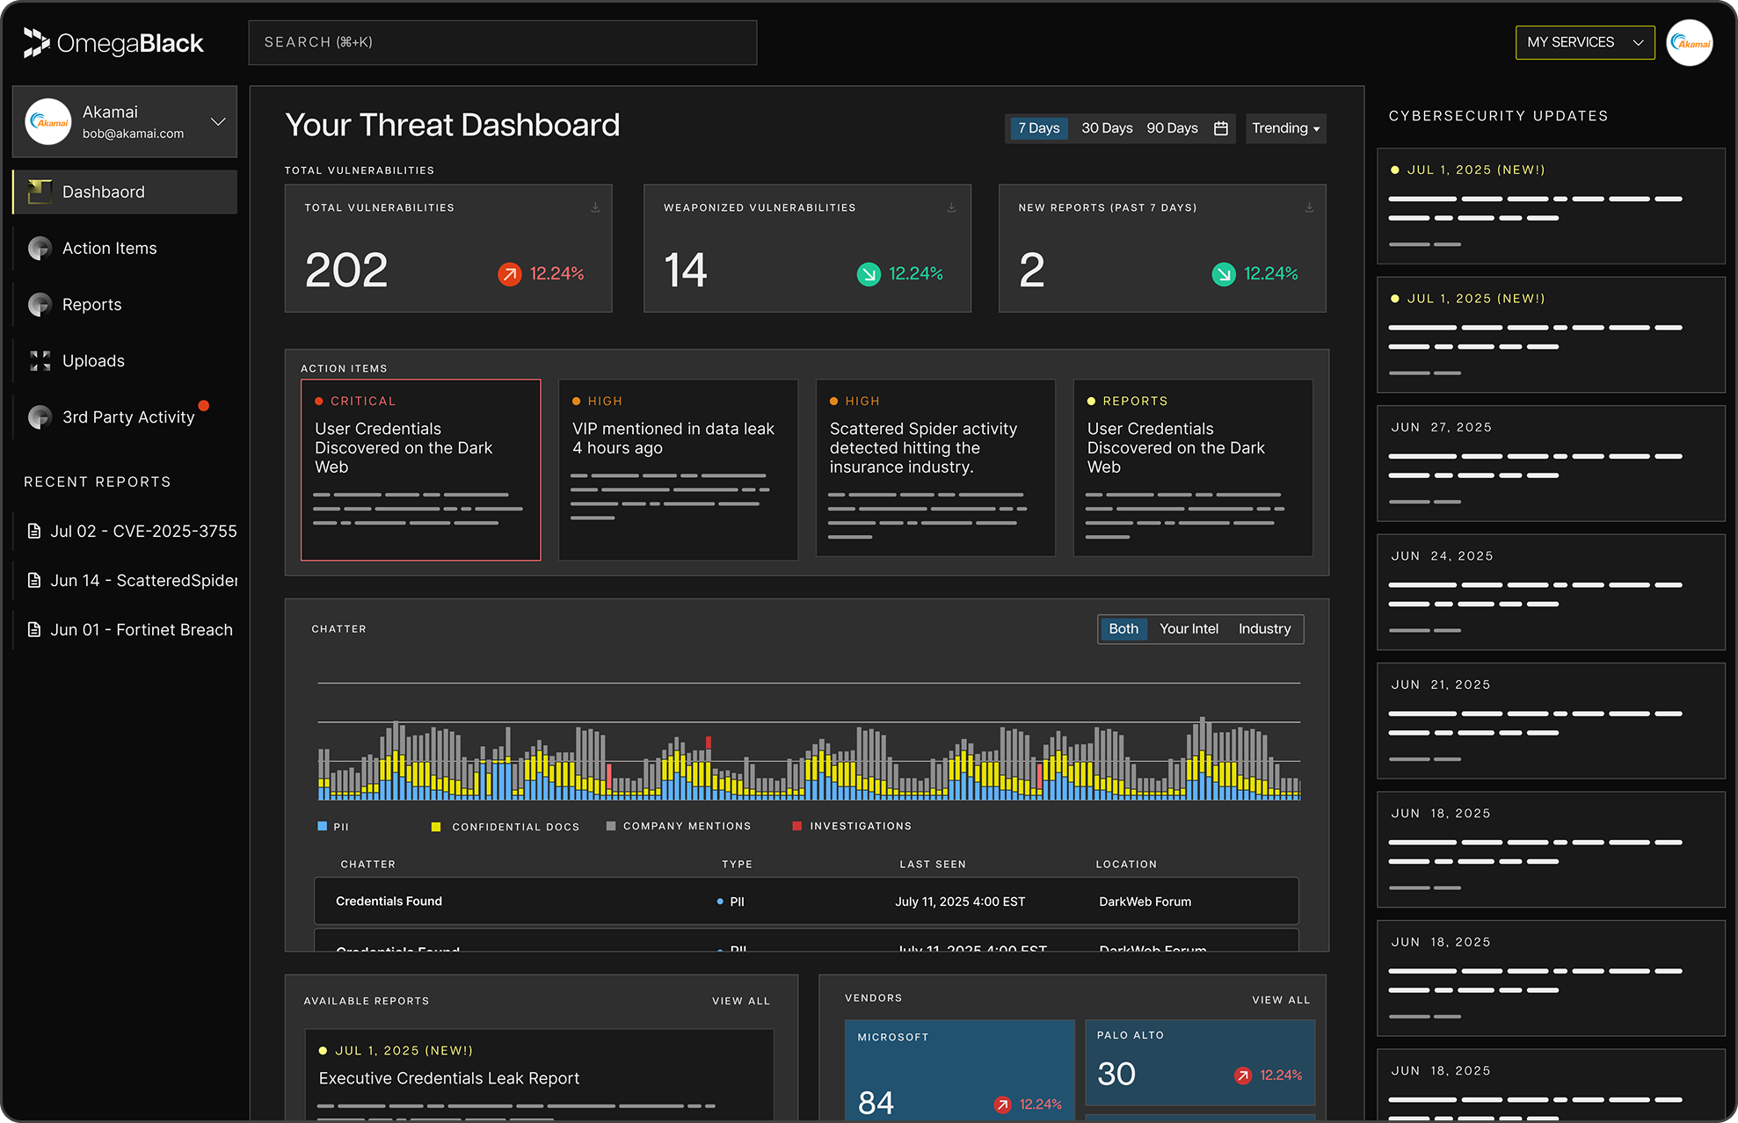Image resolution: width=1738 pixels, height=1123 pixels.
Task: Click the Confidential Docs yellow legend swatch
Action: coord(436,827)
